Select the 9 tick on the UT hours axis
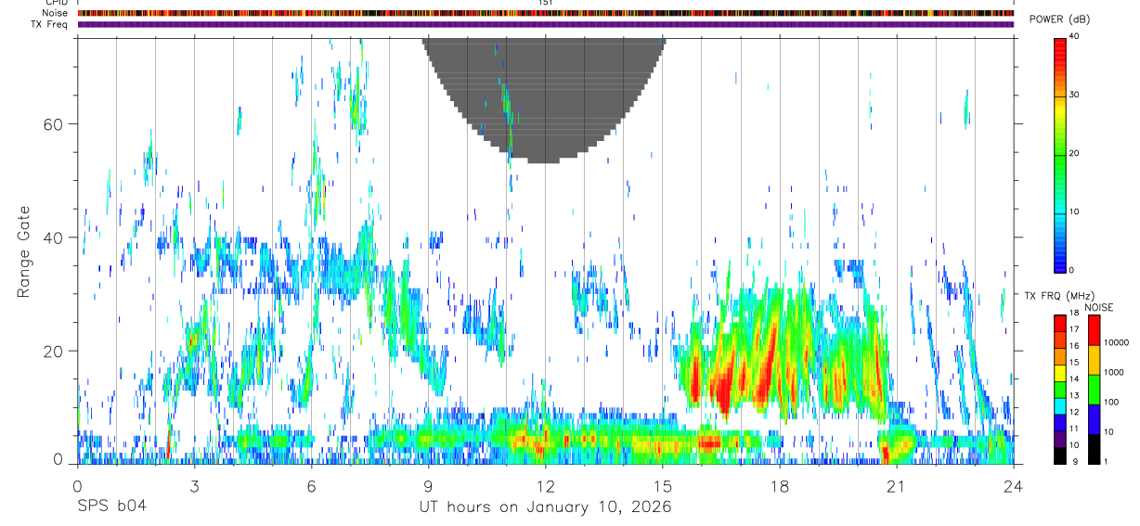This screenshot has width=1140, height=526. pyautogui.click(x=428, y=486)
